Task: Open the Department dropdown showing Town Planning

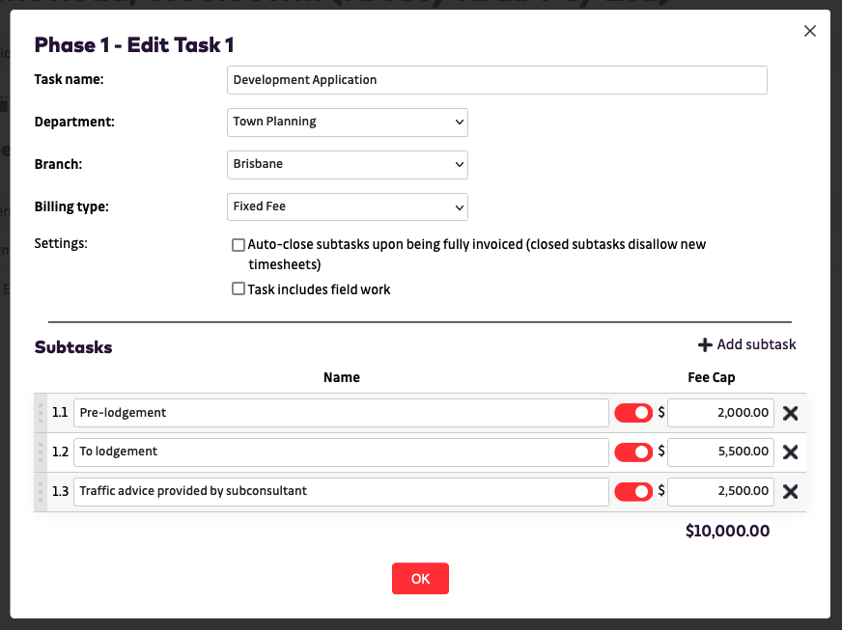Action: 348,122
